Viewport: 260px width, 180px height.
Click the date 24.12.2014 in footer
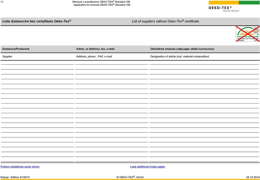point(253,177)
